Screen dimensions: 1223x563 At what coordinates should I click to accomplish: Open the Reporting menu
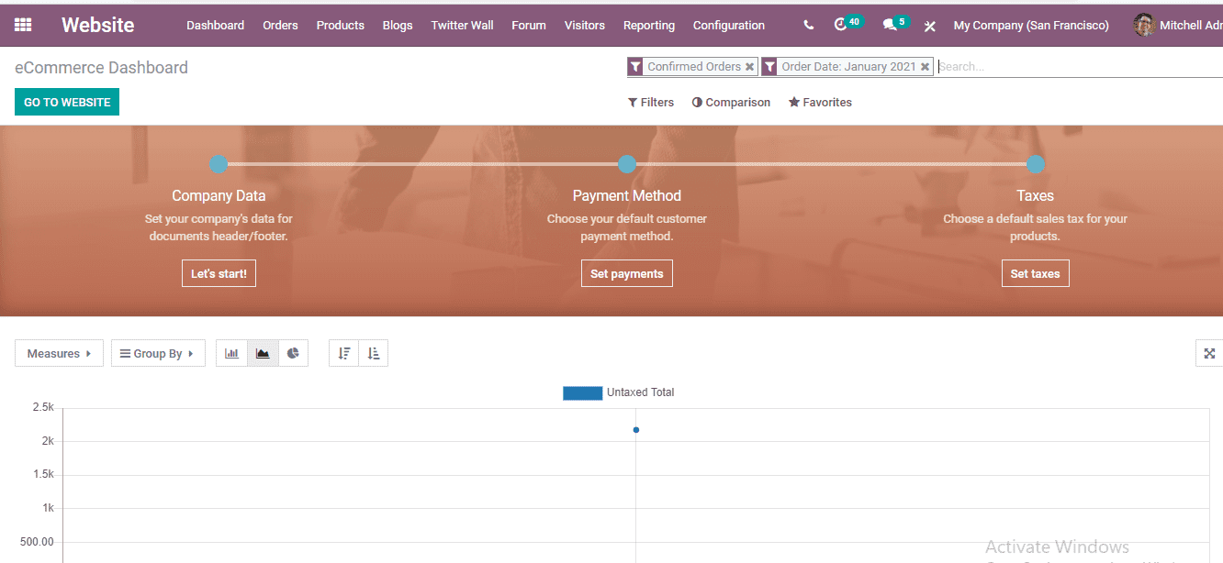coord(649,26)
